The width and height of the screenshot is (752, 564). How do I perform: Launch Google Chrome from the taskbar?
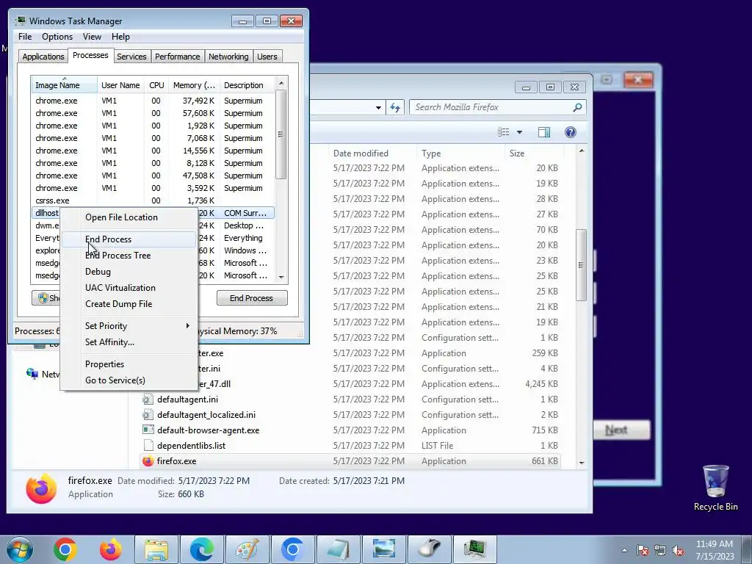pyautogui.click(x=65, y=549)
